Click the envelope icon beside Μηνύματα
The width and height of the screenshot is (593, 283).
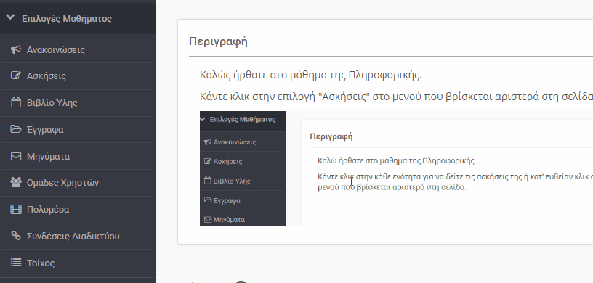[15, 156]
